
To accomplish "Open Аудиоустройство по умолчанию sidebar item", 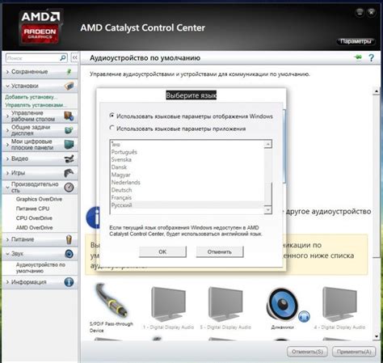I will [40, 268].
